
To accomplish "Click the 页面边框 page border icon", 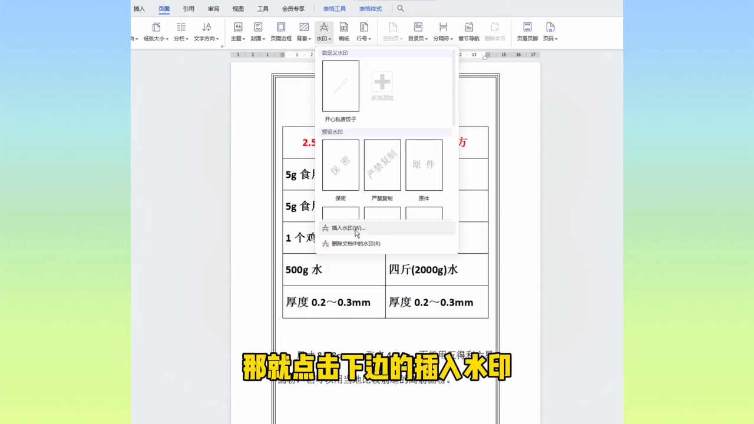I will [281, 27].
